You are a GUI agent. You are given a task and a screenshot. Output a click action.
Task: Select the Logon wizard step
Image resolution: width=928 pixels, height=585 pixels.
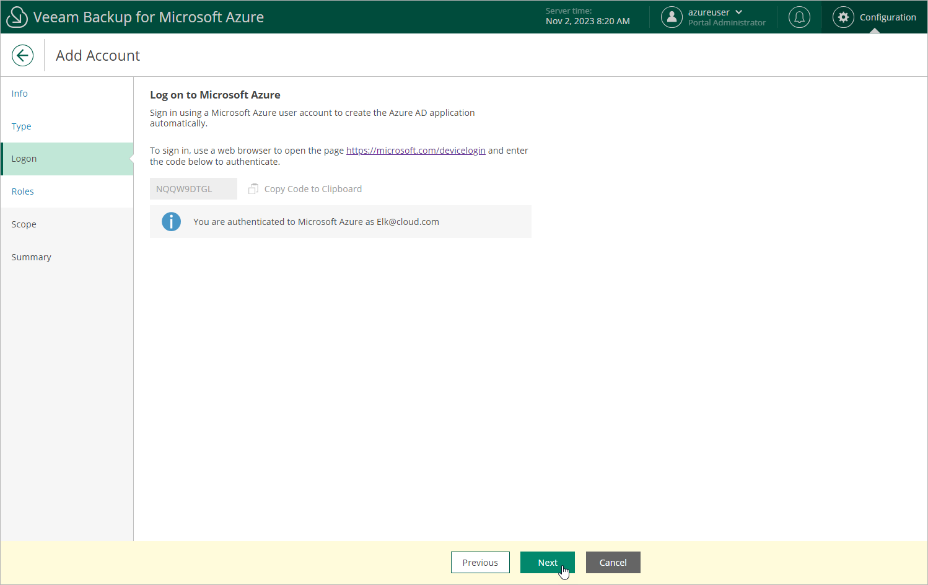[67, 159]
